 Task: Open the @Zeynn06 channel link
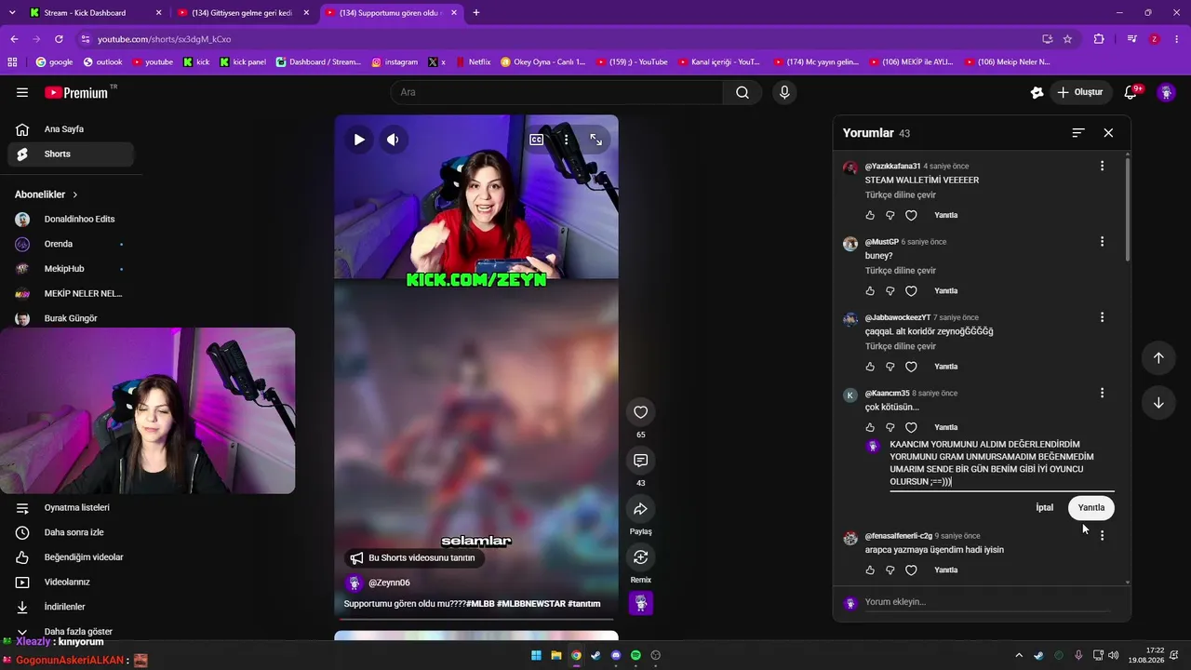(389, 583)
